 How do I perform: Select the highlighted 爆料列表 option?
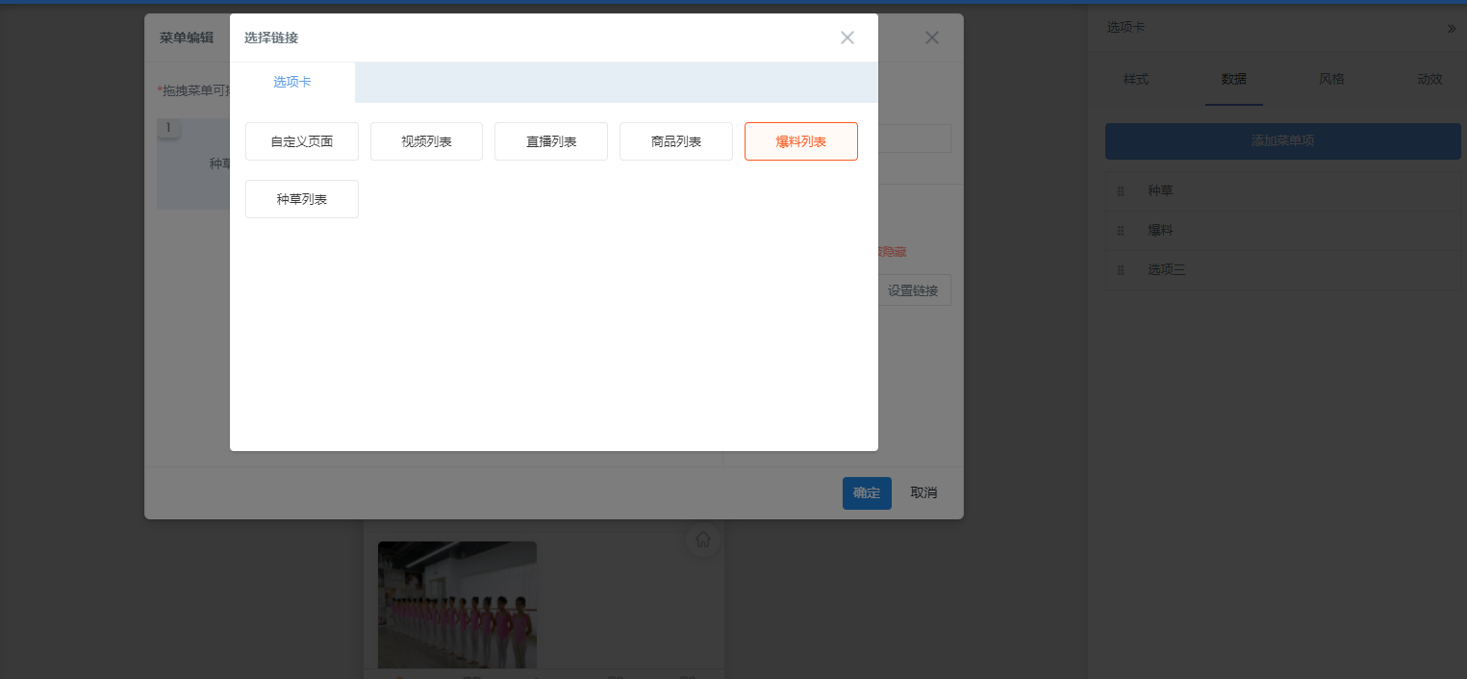point(800,141)
